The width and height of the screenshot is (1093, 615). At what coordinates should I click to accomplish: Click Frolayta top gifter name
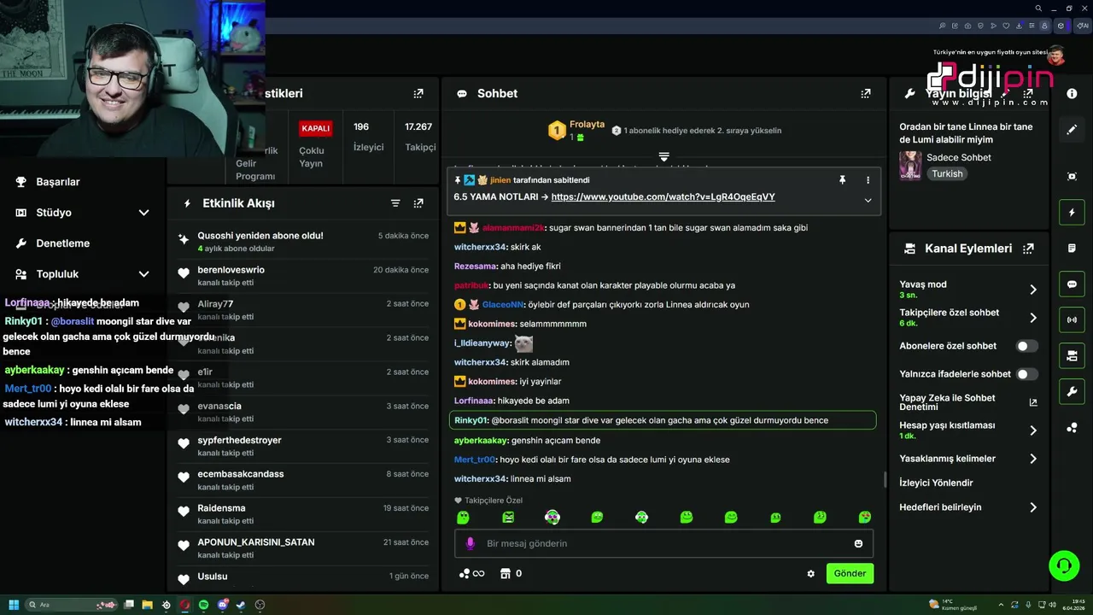pyautogui.click(x=587, y=125)
